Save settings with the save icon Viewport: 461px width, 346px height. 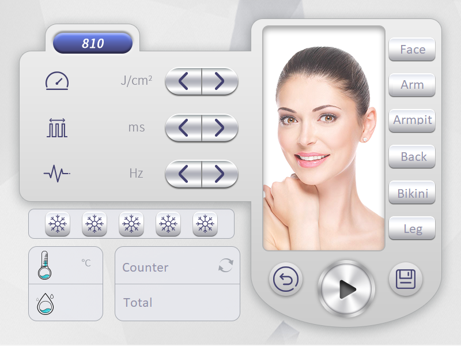coord(405,279)
